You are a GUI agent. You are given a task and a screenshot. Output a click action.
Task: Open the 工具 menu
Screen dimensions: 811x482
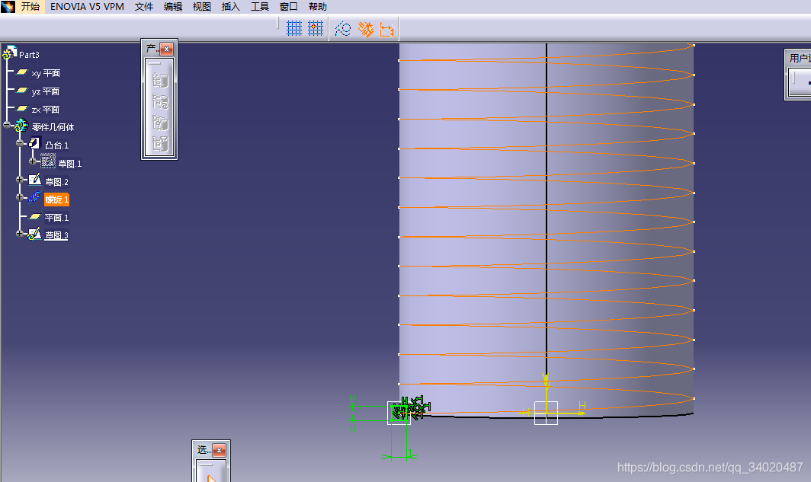coord(260,7)
